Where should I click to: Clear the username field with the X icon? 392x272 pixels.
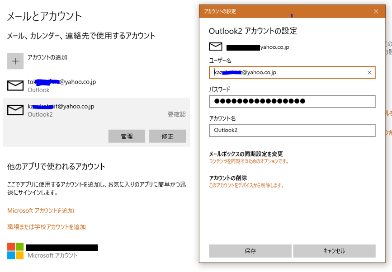[x=369, y=73]
